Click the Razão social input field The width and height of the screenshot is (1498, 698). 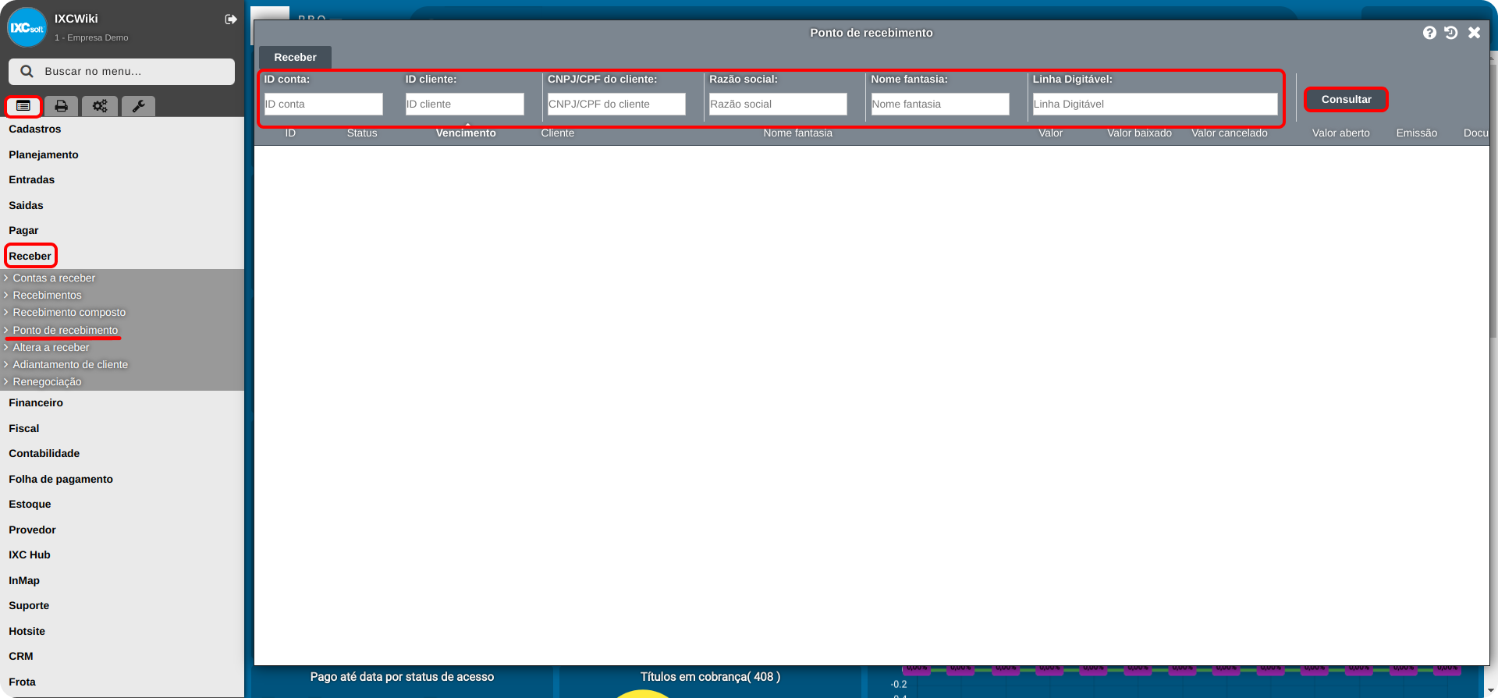click(778, 104)
